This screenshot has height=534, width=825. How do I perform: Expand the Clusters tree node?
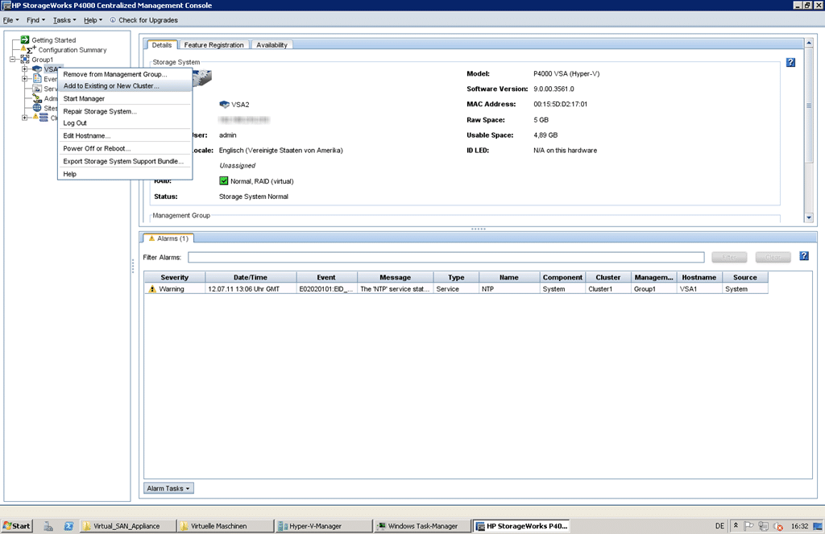coord(24,118)
